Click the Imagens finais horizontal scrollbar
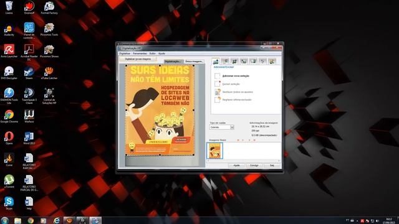Image resolution: width=399 pixels, height=224 pixels. pyautogui.click(x=244, y=161)
